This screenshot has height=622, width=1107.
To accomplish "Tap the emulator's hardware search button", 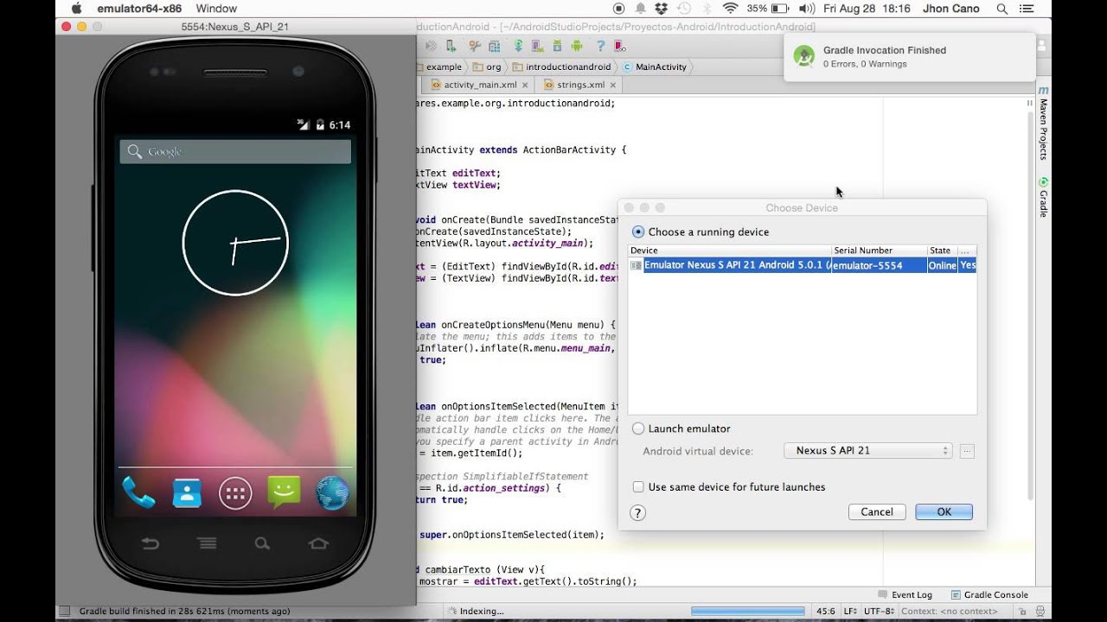I will point(262,543).
